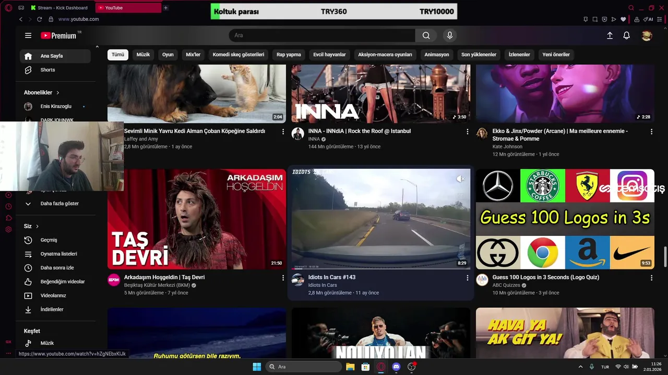Open options menu for Idiots In Cars #143
668x375 pixels.
(468, 278)
